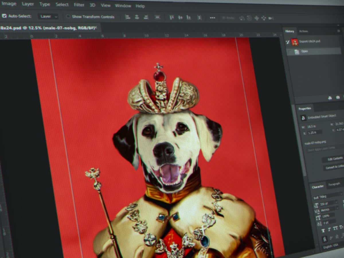This screenshot has width=344, height=258.
Task: Open the History panel menu icon
Action: tap(339, 31)
